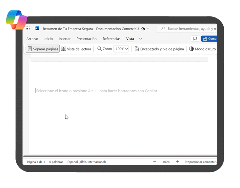240x188 pixels.
Task: Zoom out with the minus icon
Action: (155, 162)
